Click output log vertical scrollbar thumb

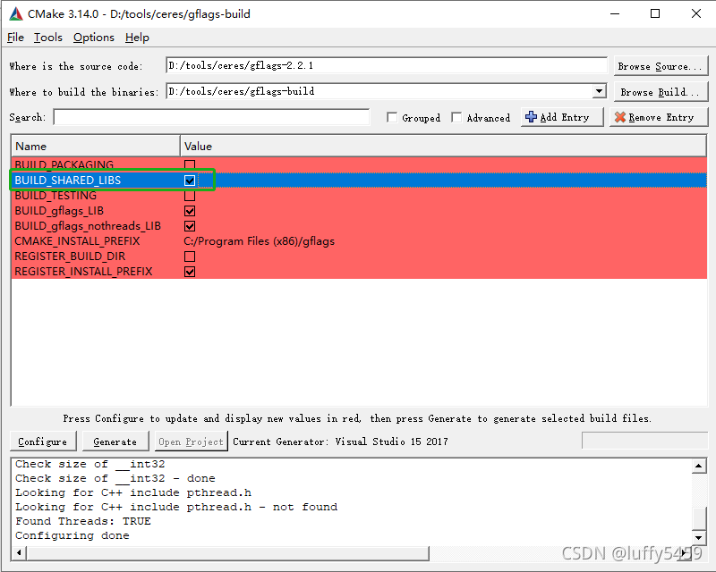(x=699, y=517)
